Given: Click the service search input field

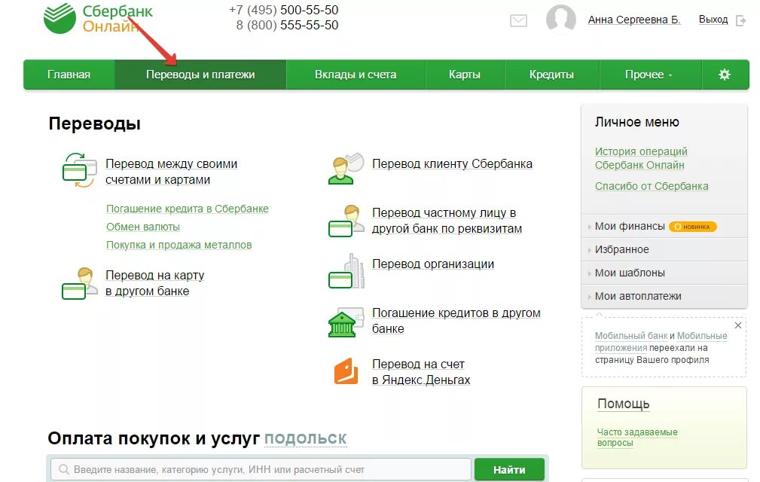Looking at the screenshot, I should tap(261, 469).
